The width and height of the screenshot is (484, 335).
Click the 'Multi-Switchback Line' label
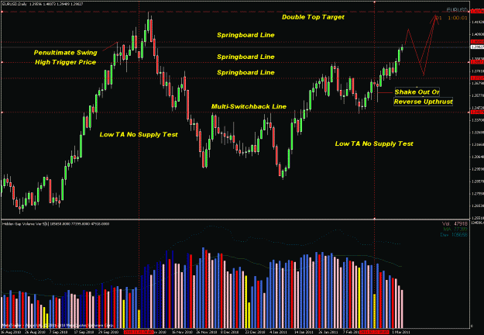(249, 106)
